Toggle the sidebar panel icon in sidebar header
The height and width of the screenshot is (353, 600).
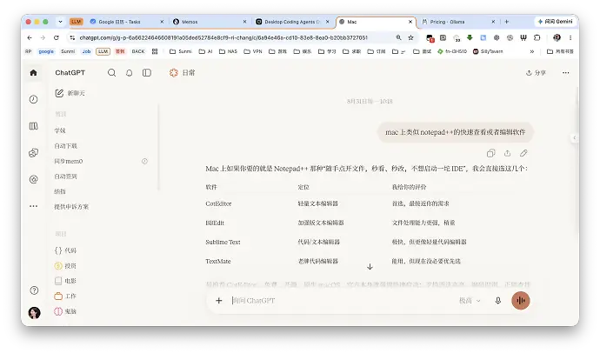(147, 73)
